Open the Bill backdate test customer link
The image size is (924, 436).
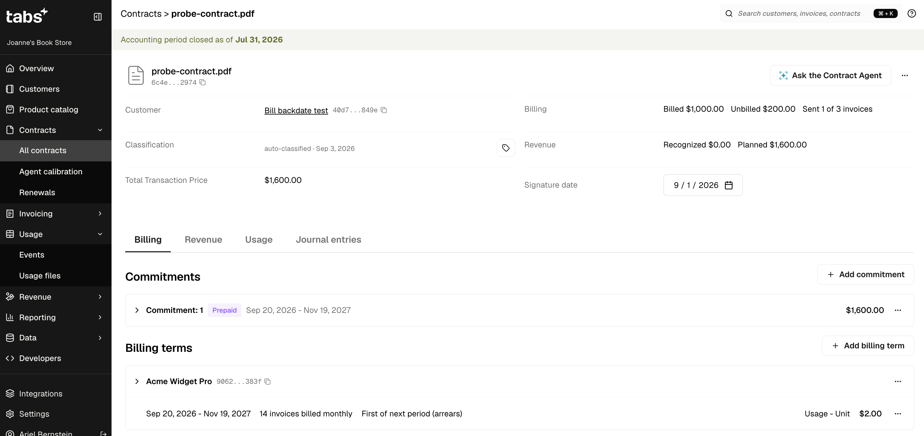tap(296, 110)
